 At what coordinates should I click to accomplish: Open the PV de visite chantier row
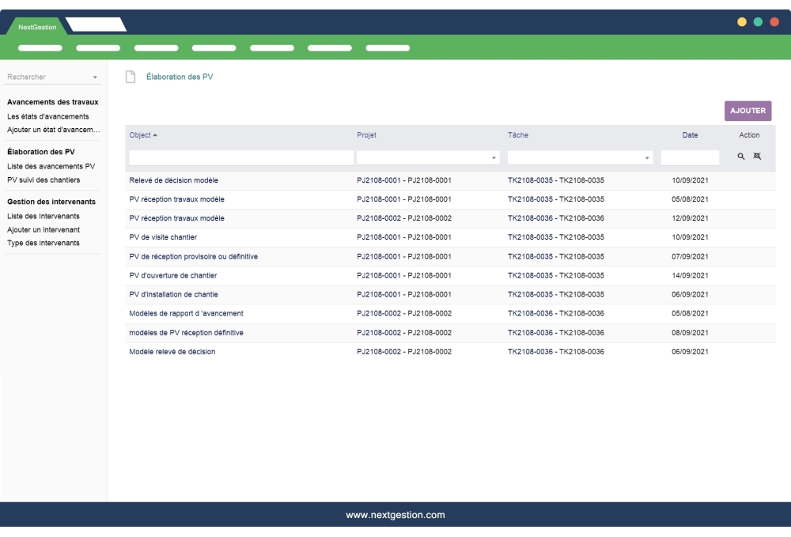click(x=163, y=237)
